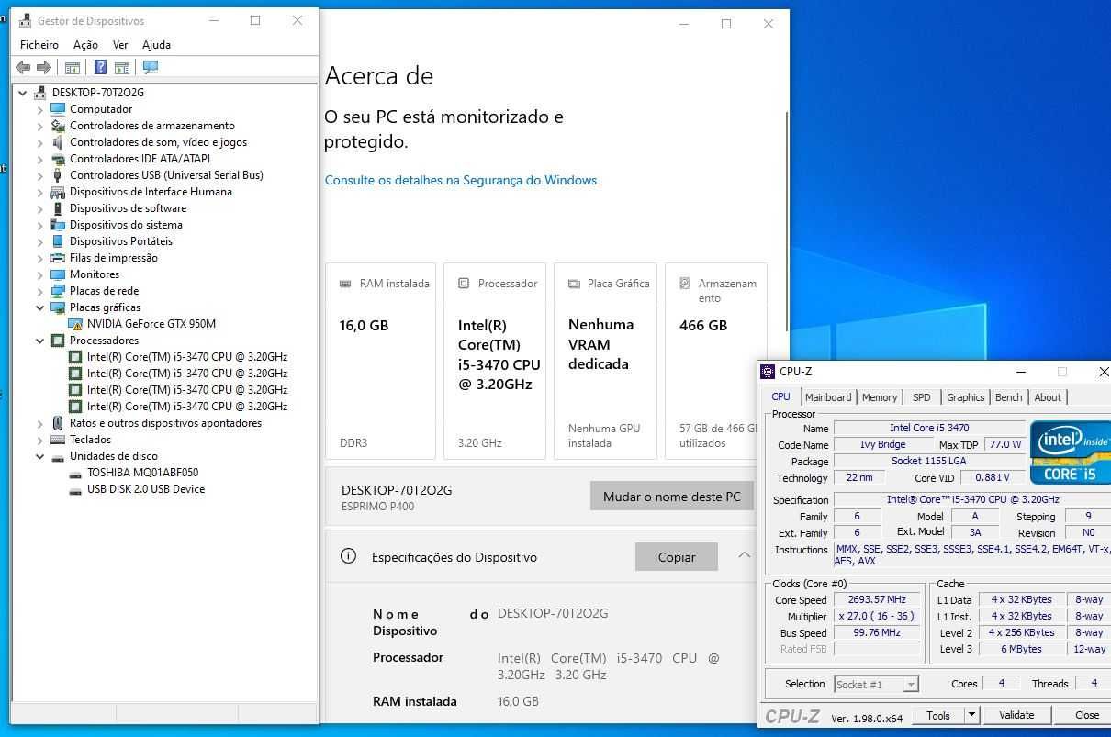Switch to the Memory tab in CPU-Z
Screen dimensions: 1111x737
click(880, 397)
